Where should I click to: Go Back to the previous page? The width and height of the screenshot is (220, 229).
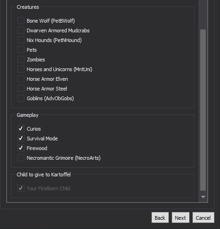pos(160,217)
